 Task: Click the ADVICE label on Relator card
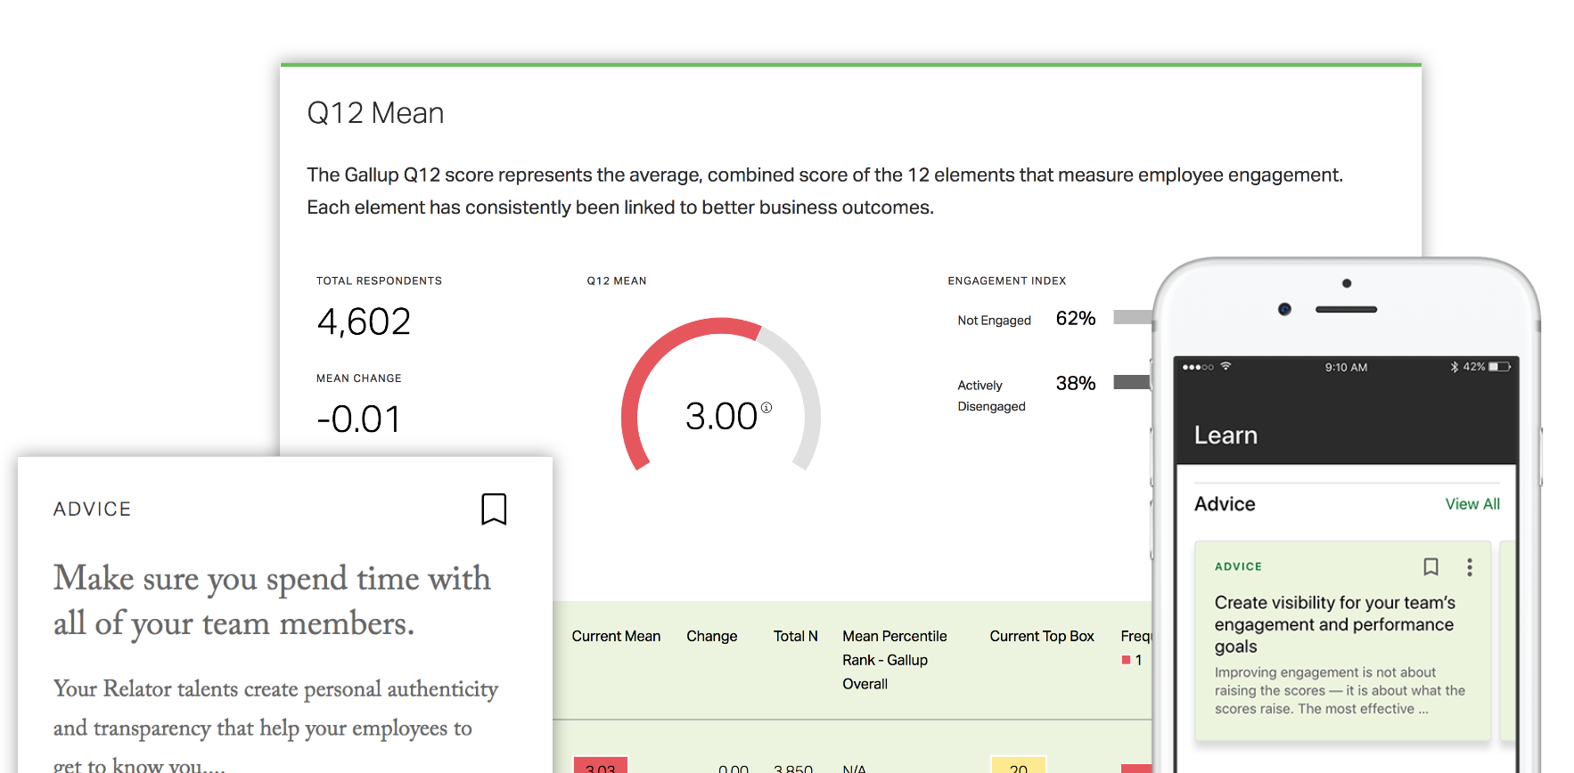pos(92,509)
